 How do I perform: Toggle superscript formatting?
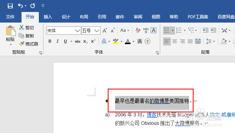click(93, 41)
